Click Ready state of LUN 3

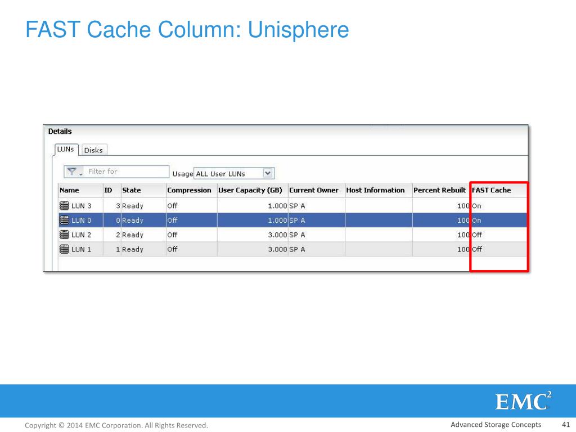pyautogui.click(x=133, y=206)
